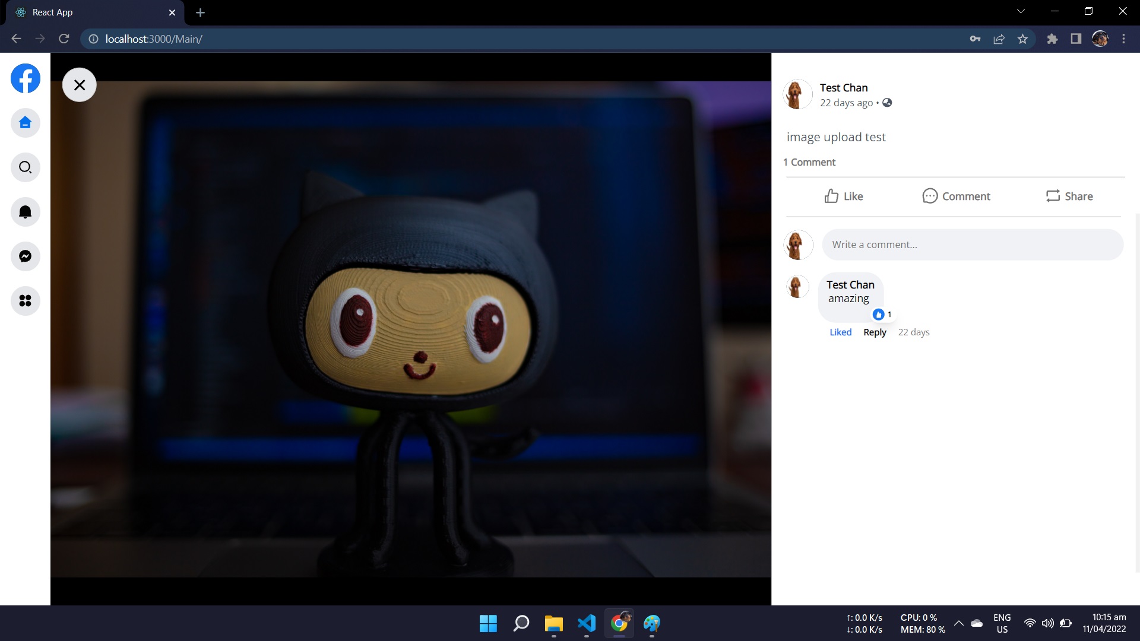Open the 1 Comment count link

point(809,162)
